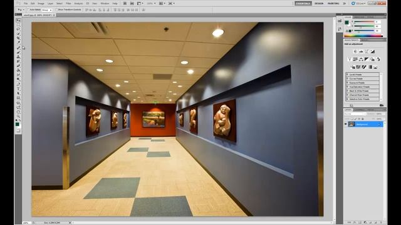Open the Filter menu

coord(68,4)
